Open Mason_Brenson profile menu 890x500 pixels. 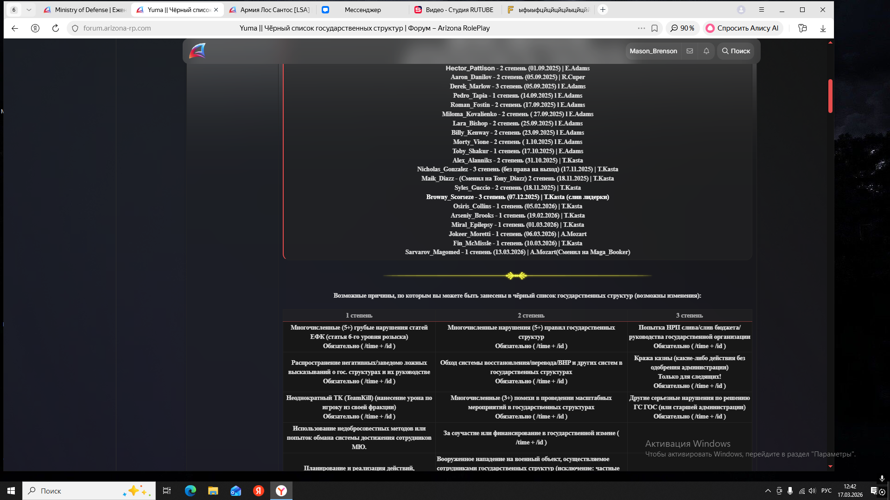pos(653,51)
